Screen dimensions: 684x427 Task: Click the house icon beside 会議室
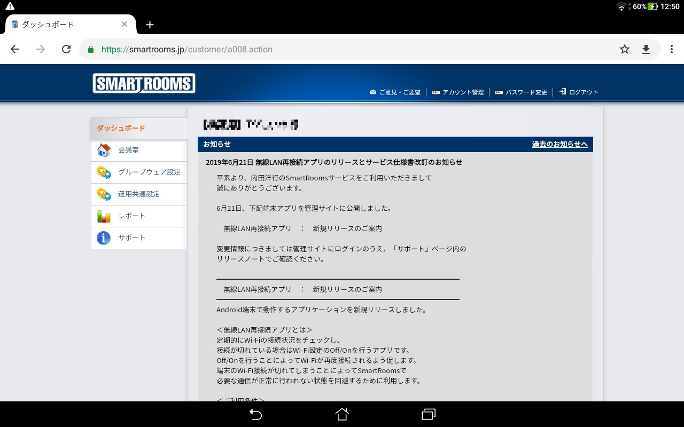(104, 151)
